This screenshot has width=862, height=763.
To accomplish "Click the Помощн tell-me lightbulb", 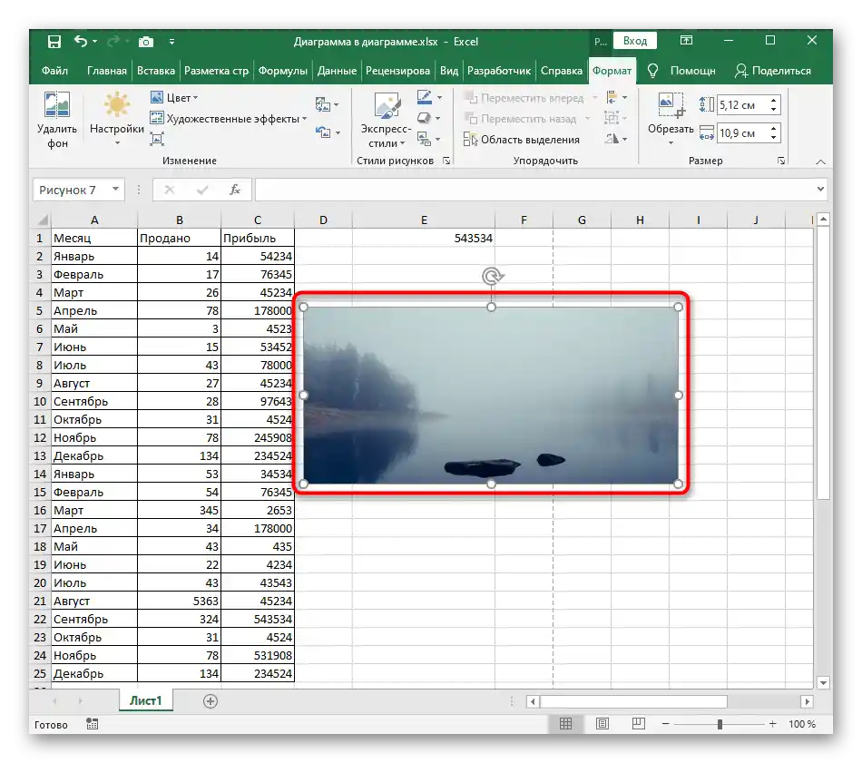I will [652, 71].
